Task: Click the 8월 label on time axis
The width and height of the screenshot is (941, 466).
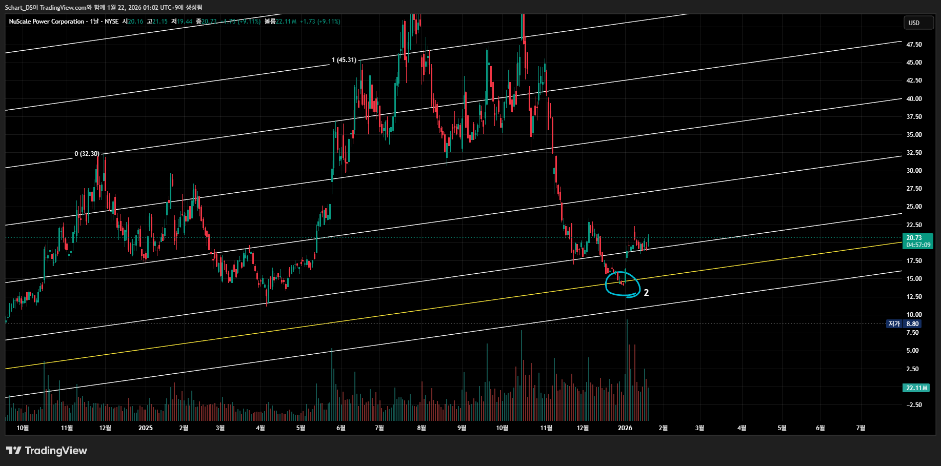Action: pyautogui.click(x=421, y=428)
